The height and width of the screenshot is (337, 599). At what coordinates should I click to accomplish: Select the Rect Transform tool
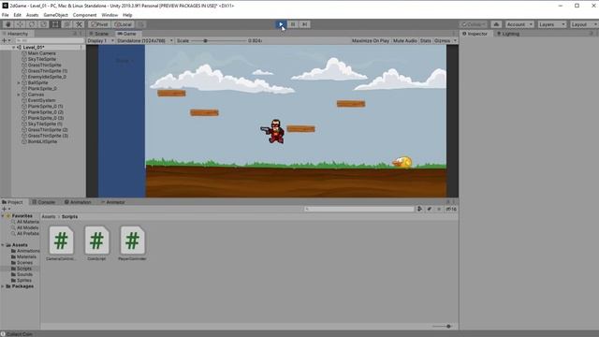coord(55,24)
